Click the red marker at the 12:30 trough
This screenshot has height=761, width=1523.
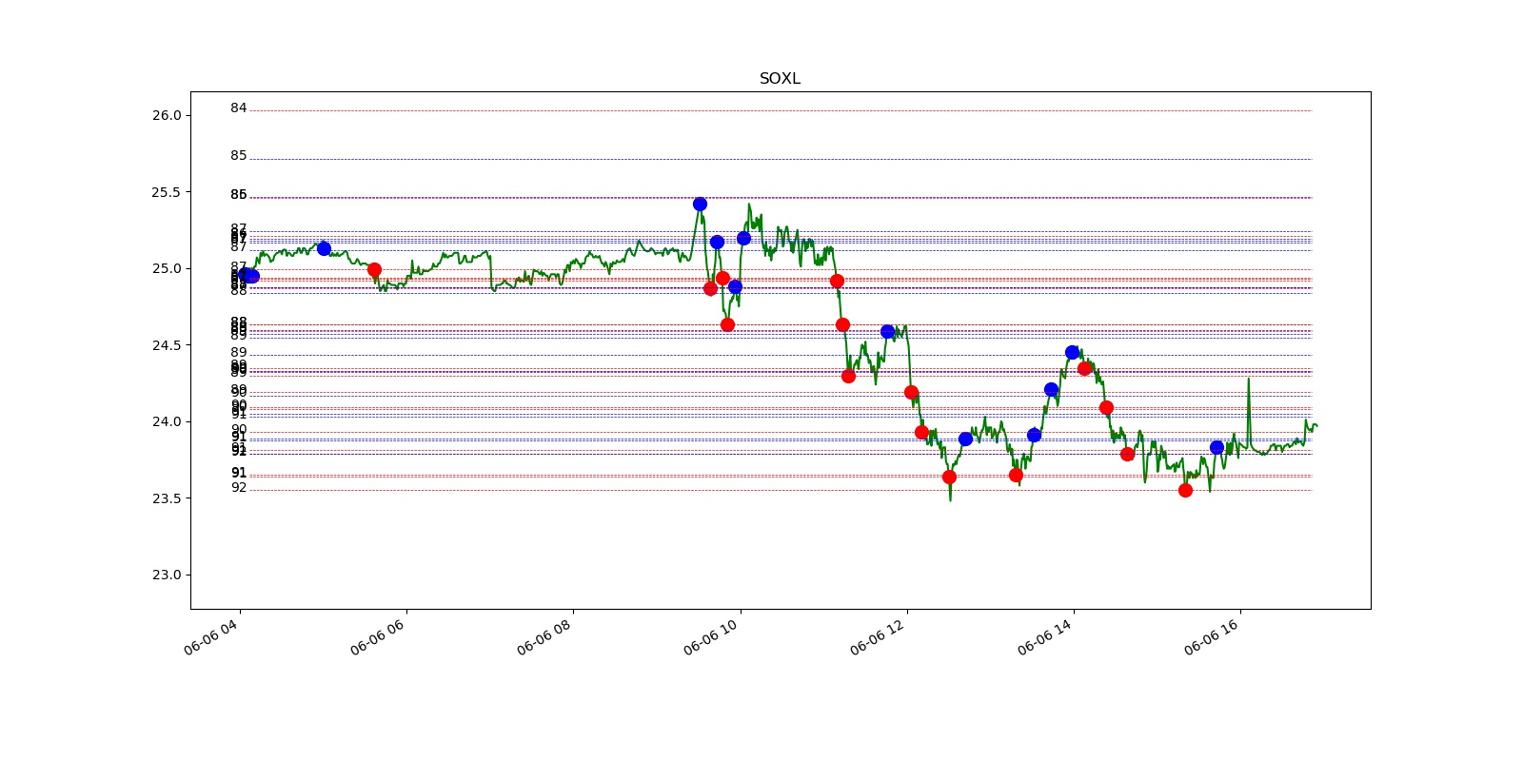tap(949, 477)
